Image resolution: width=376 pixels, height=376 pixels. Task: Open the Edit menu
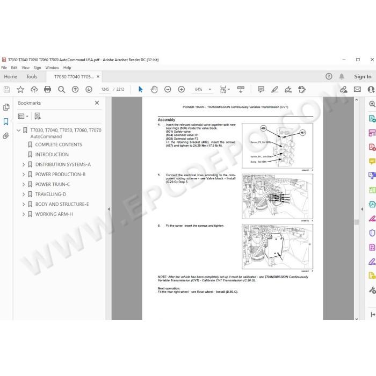pyautogui.click(x=14, y=68)
